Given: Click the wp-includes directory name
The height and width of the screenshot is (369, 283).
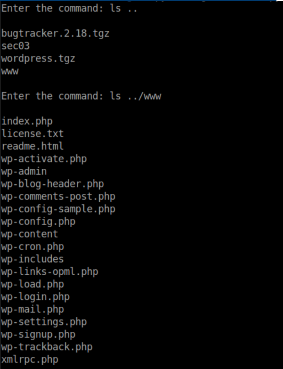Looking at the screenshot, I should pyautogui.click(x=32, y=259).
